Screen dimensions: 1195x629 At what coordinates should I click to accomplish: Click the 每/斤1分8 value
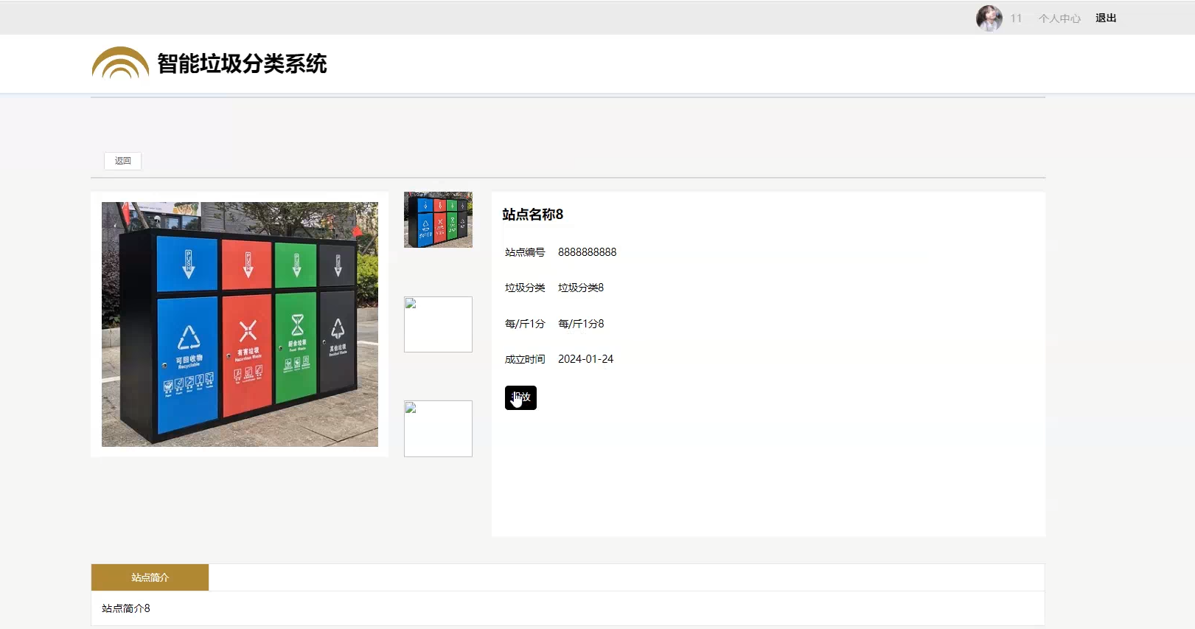coord(581,324)
